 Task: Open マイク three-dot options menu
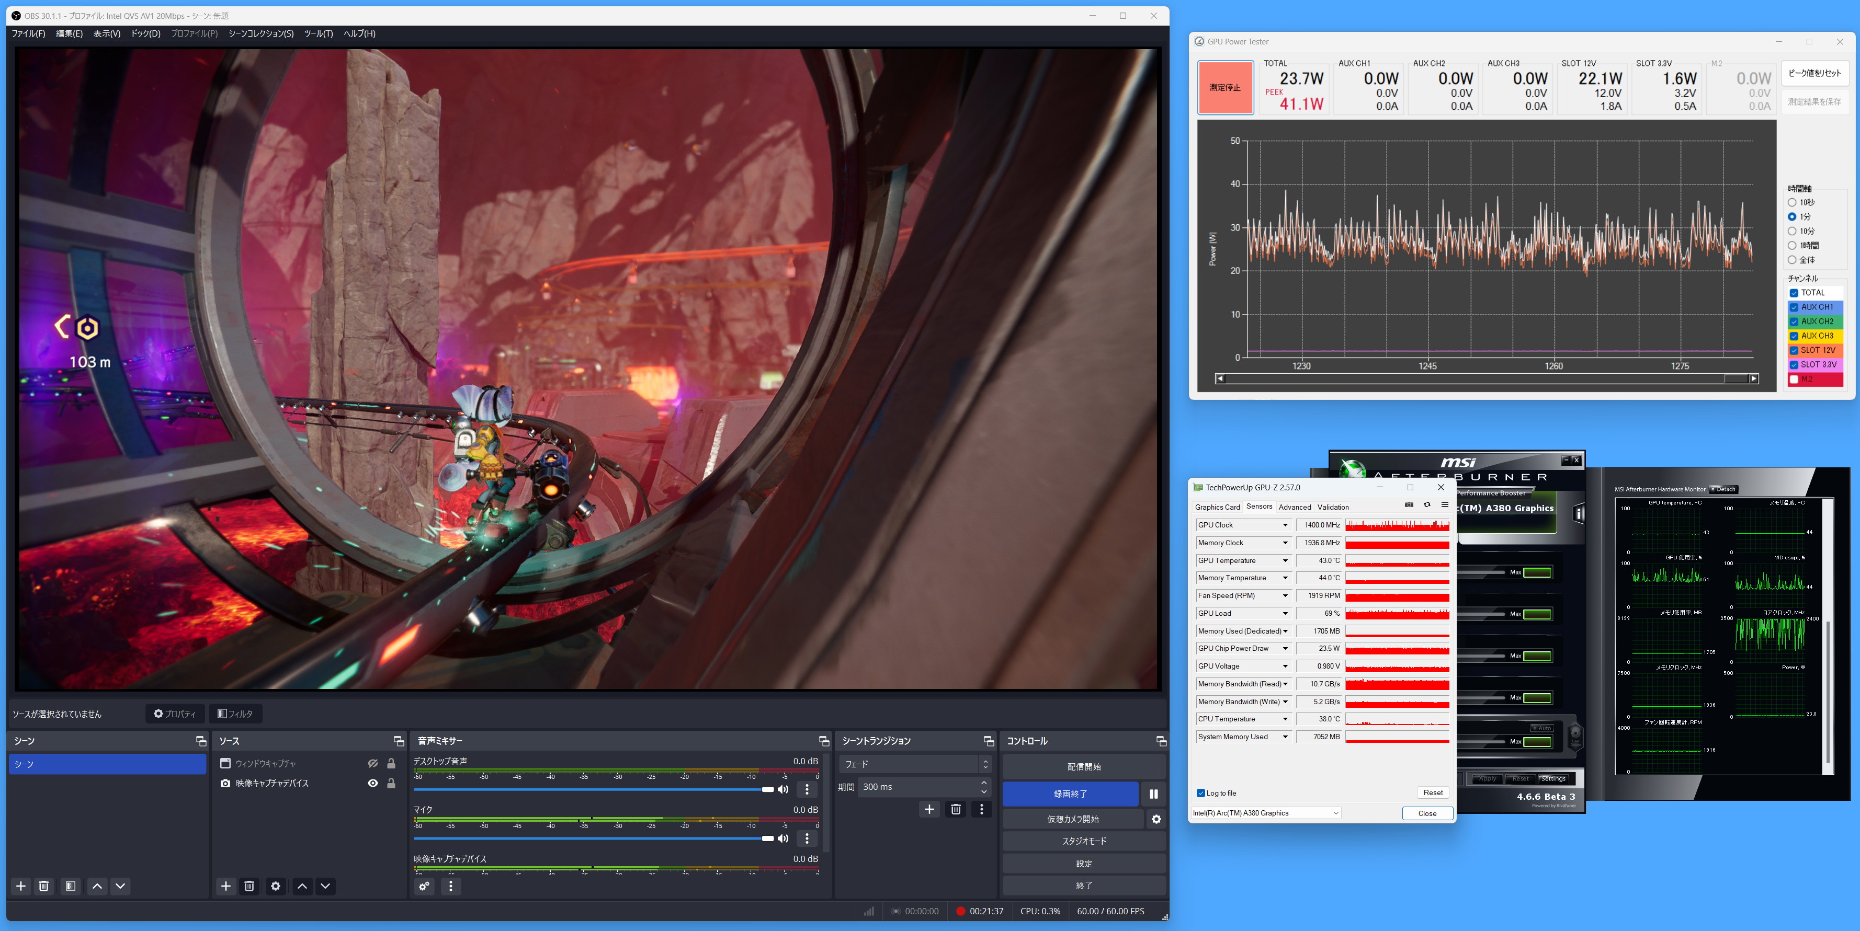pos(807,838)
